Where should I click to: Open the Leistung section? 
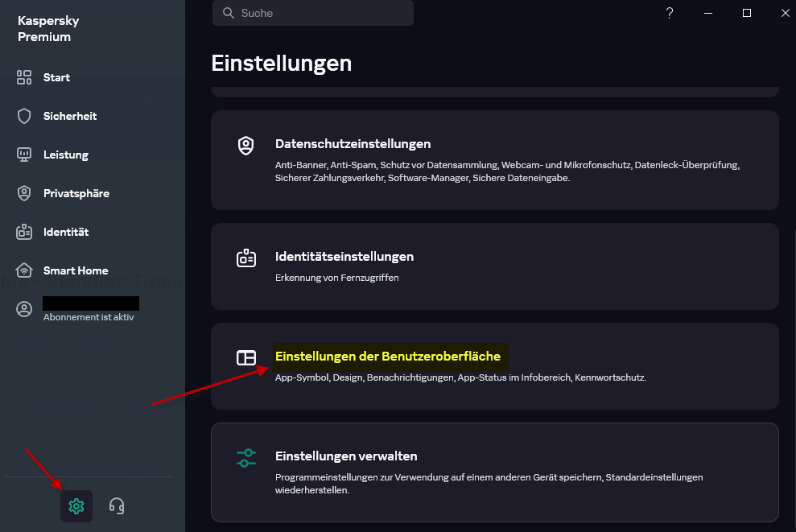tap(66, 155)
